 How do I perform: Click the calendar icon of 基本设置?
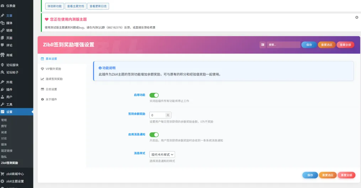click(x=42, y=59)
